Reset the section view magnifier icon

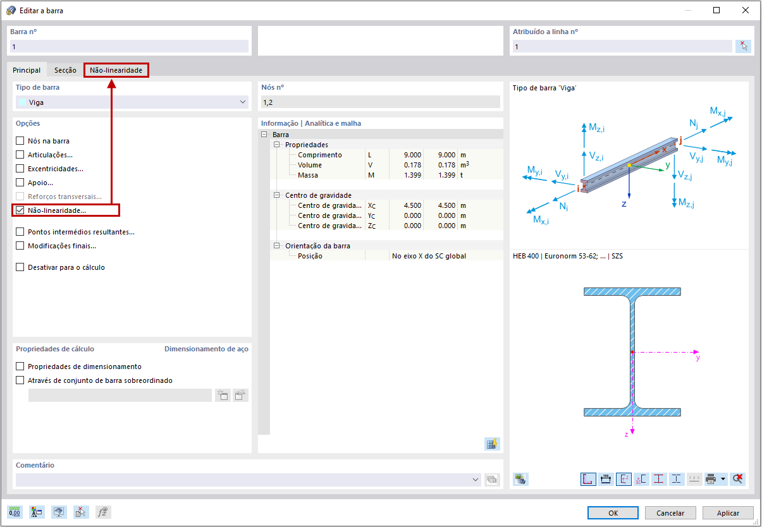(737, 479)
